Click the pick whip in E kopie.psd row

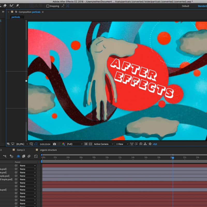[x=16, y=179]
